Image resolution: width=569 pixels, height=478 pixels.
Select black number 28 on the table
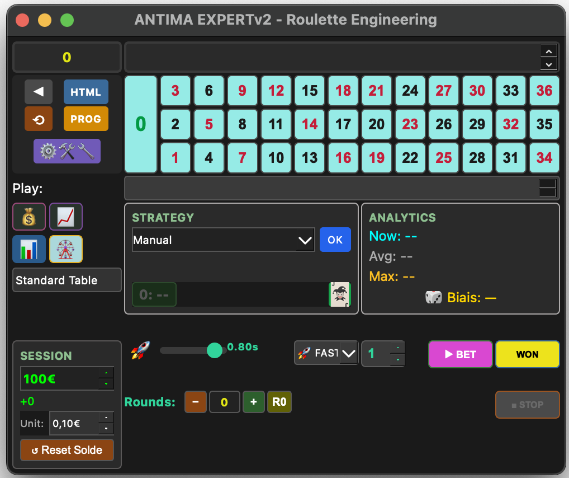coord(477,158)
